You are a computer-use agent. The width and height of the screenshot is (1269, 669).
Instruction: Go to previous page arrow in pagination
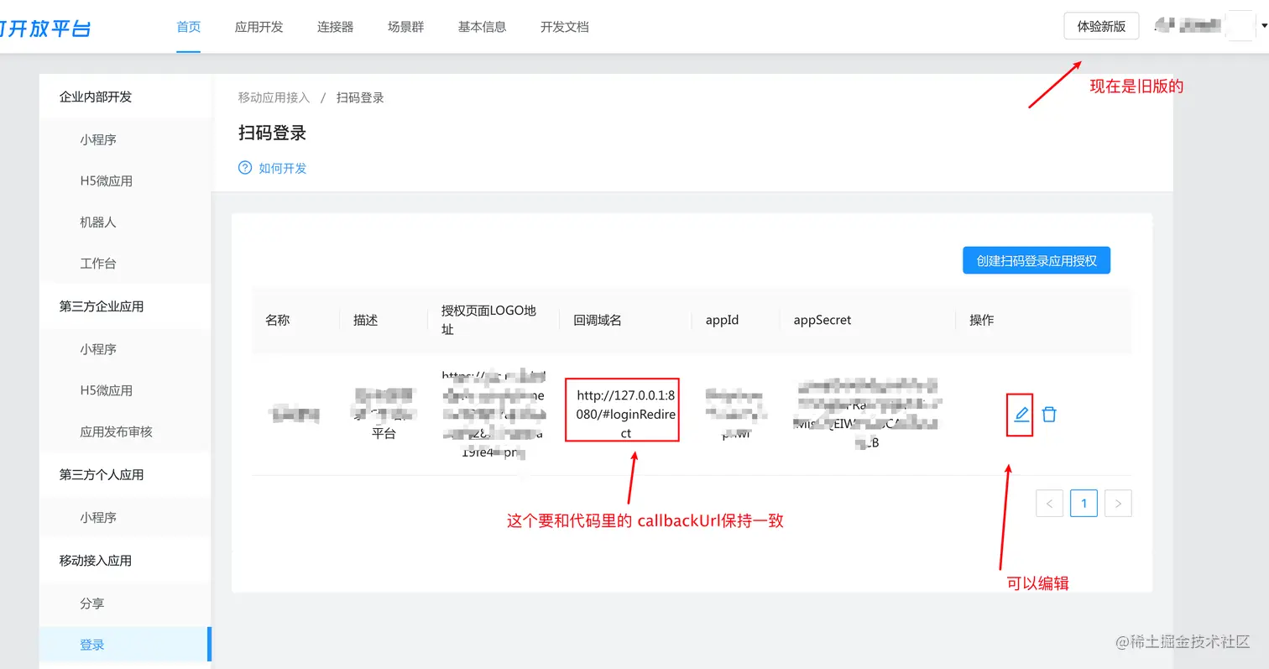pyautogui.click(x=1049, y=504)
